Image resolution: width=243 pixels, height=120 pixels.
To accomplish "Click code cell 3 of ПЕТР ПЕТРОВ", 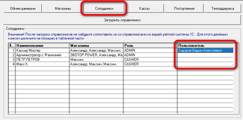I will (x=12, y=60).
